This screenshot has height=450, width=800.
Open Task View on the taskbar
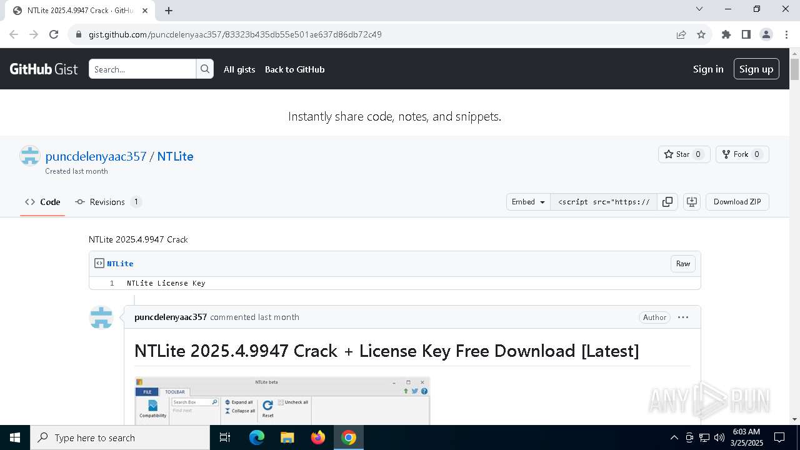pyautogui.click(x=225, y=437)
